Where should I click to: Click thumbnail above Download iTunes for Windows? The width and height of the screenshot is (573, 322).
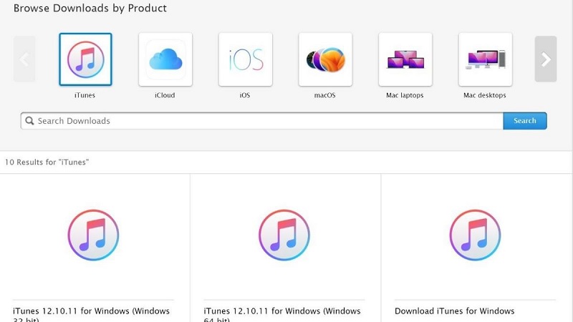(475, 235)
